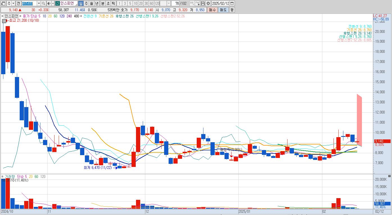
Task: Open the chart settings gear icon
Action: point(208,3)
